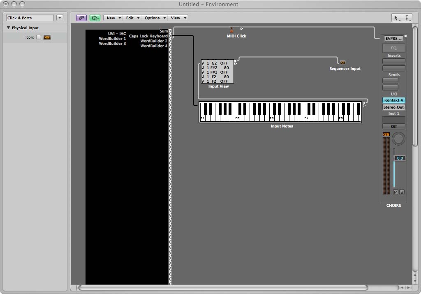Viewport: 421px width, 294px height.
Task: Click the pan knob on CHOIRS strip
Action: 398,139
